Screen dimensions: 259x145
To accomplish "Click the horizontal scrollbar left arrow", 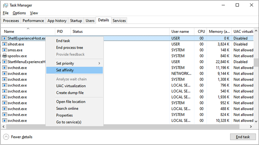I will (x=3, y=127).
